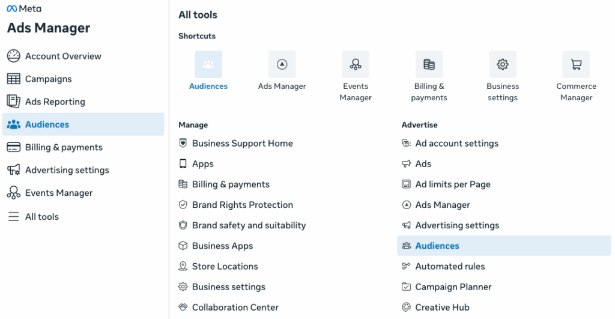Open Ad account settings link

point(457,143)
